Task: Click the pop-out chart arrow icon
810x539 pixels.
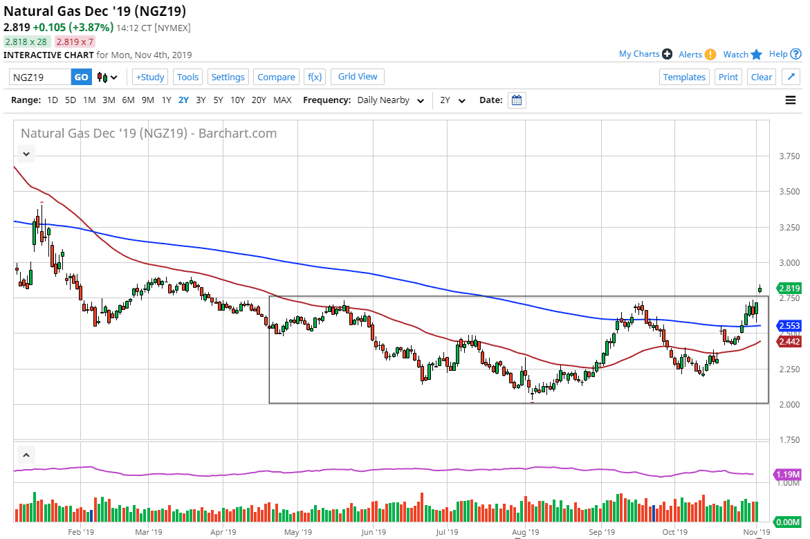Action: 793,77
